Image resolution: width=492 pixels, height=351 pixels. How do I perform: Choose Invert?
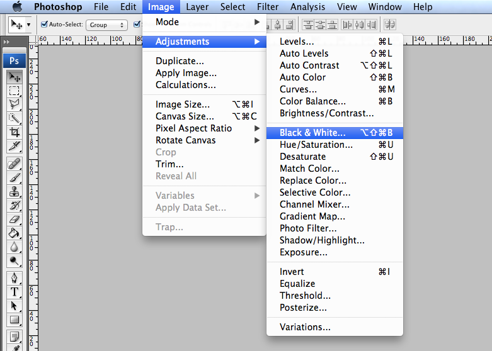pyautogui.click(x=335, y=271)
